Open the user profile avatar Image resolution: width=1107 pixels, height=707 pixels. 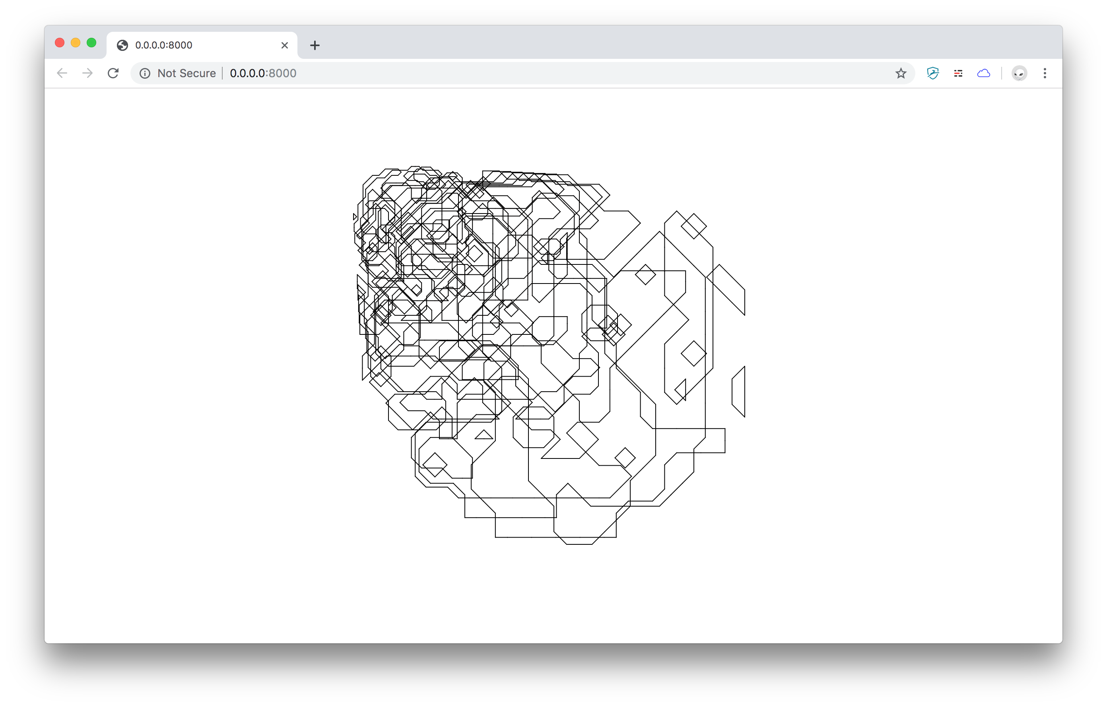coord(1019,73)
